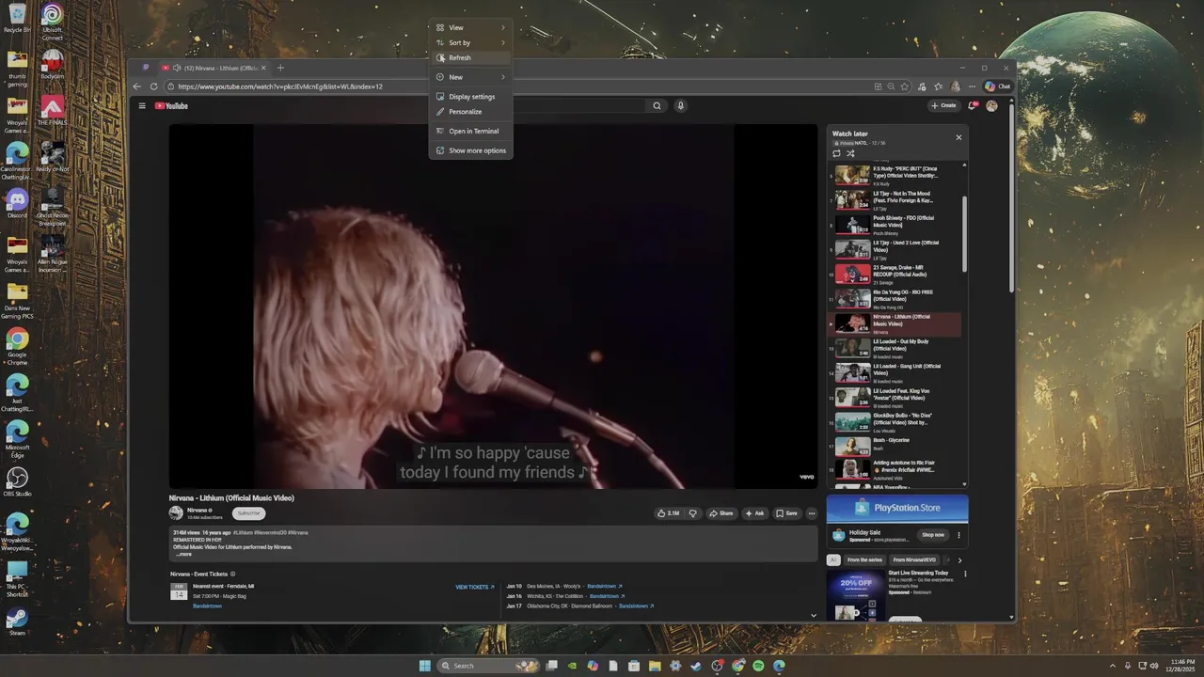Click Shop now on PlayStation ad
This screenshot has height=677, width=1204.
click(933, 535)
